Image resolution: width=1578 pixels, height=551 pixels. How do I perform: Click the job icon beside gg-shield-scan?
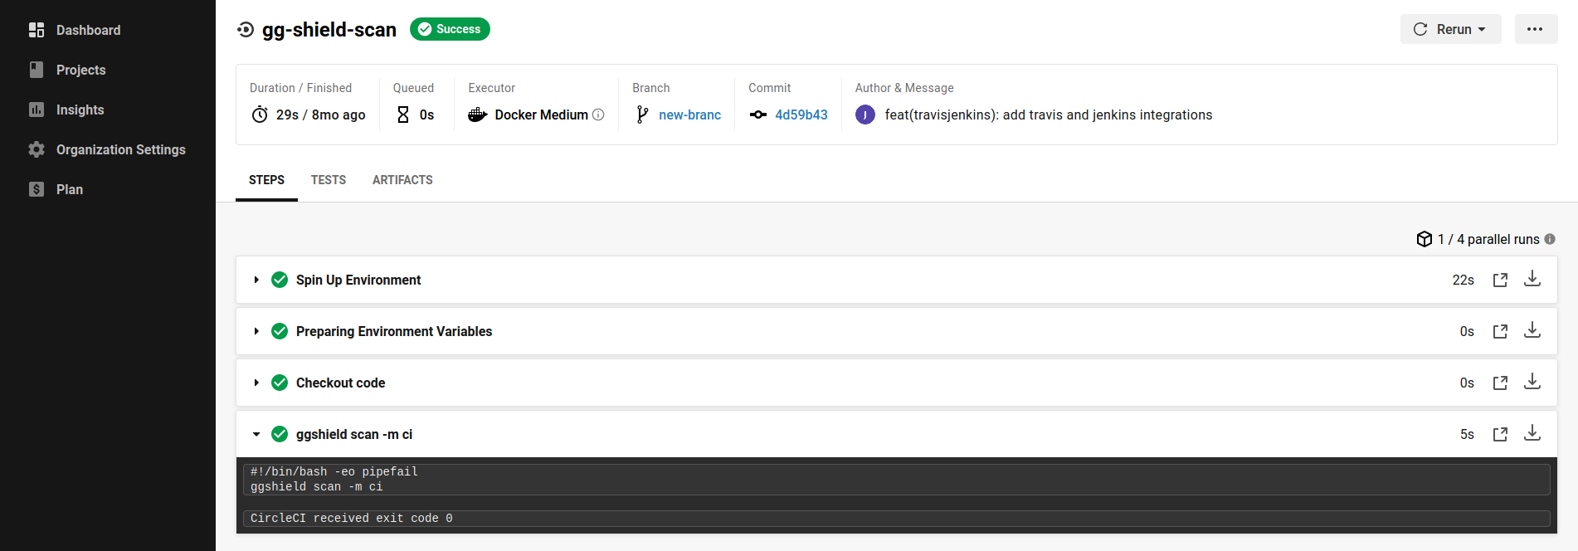[246, 30]
